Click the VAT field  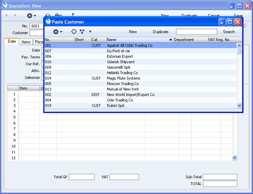pos(124,177)
